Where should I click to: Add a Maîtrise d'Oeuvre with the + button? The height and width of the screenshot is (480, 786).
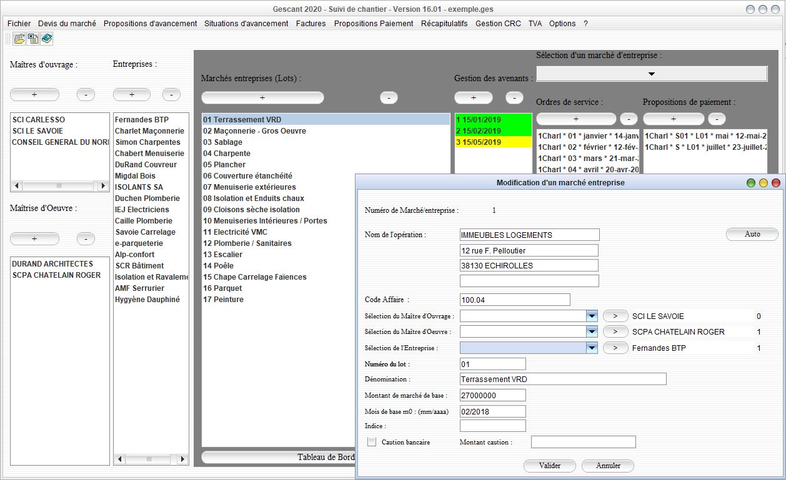point(34,238)
